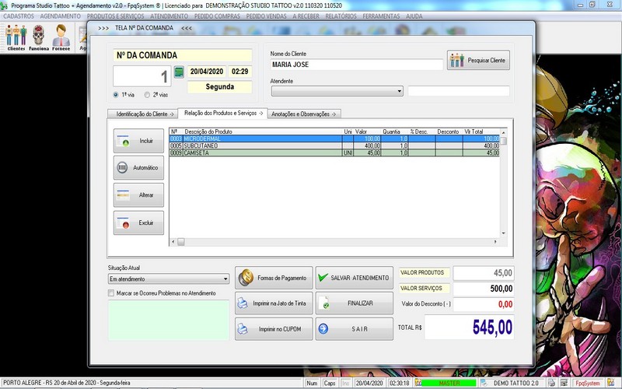Click the product list scroll up arrow

tap(503, 132)
